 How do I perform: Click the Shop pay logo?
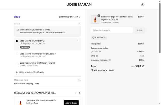[x=17, y=17]
